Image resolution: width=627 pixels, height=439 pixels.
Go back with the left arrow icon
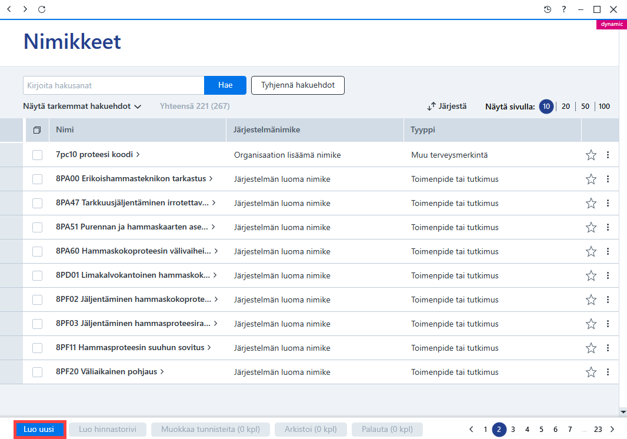click(9, 9)
